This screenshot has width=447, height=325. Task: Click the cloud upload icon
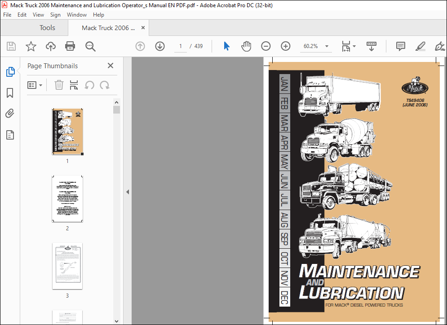click(x=51, y=46)
